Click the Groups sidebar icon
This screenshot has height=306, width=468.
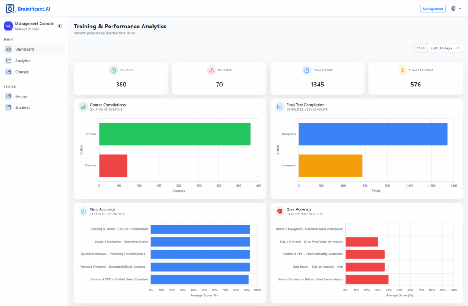pos(8,97)
